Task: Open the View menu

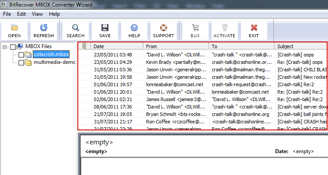Action: tap(37, 14)
